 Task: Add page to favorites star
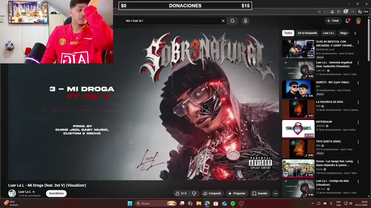pos(325,12)
